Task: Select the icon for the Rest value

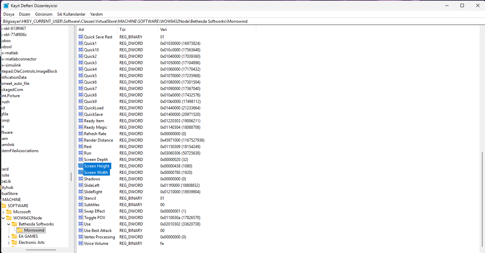Action: pyautogui.click(x=81, y=146)
